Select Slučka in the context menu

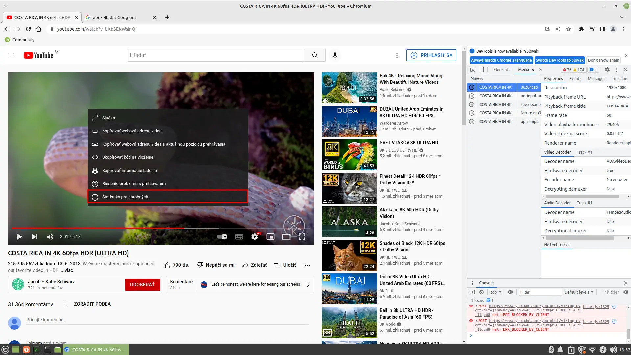coord(168,118)
